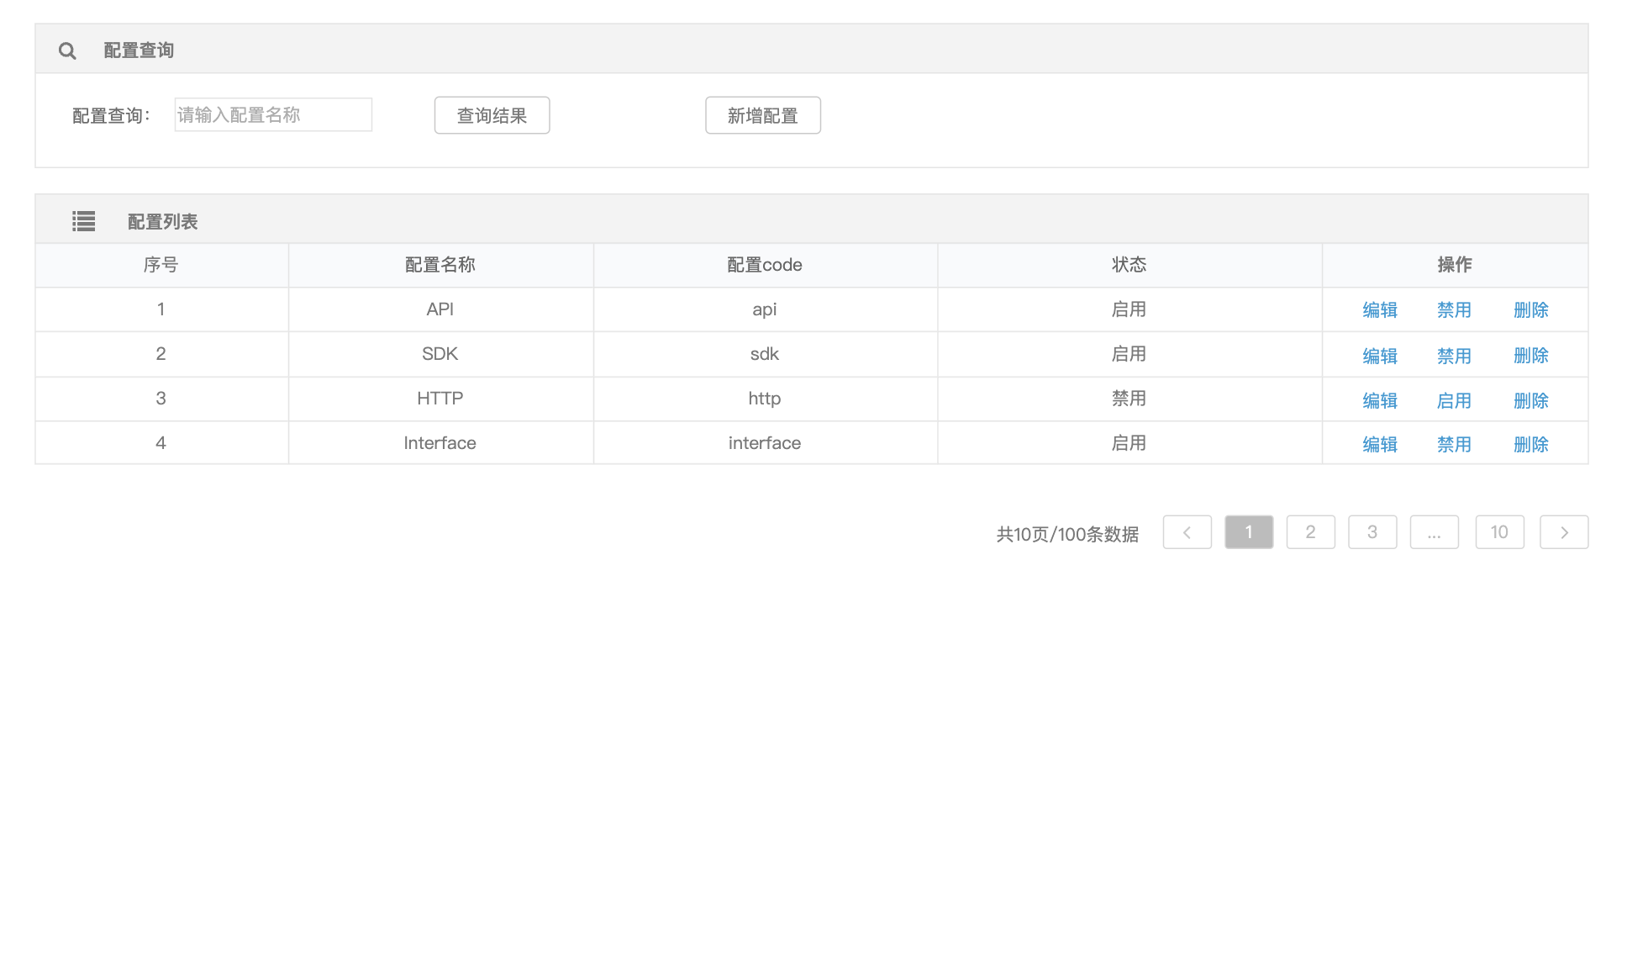Go to previous page arrow
This screenshot has height=967, width=1627.
1187,532
